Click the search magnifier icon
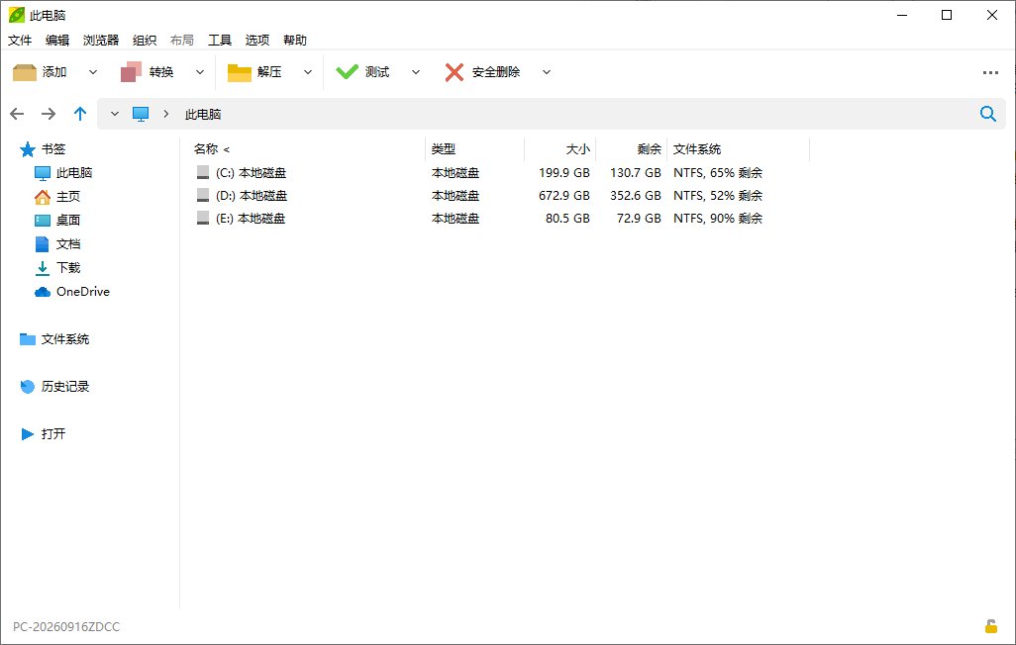Viewport: 1016px width, 645px height. (987, 114)
